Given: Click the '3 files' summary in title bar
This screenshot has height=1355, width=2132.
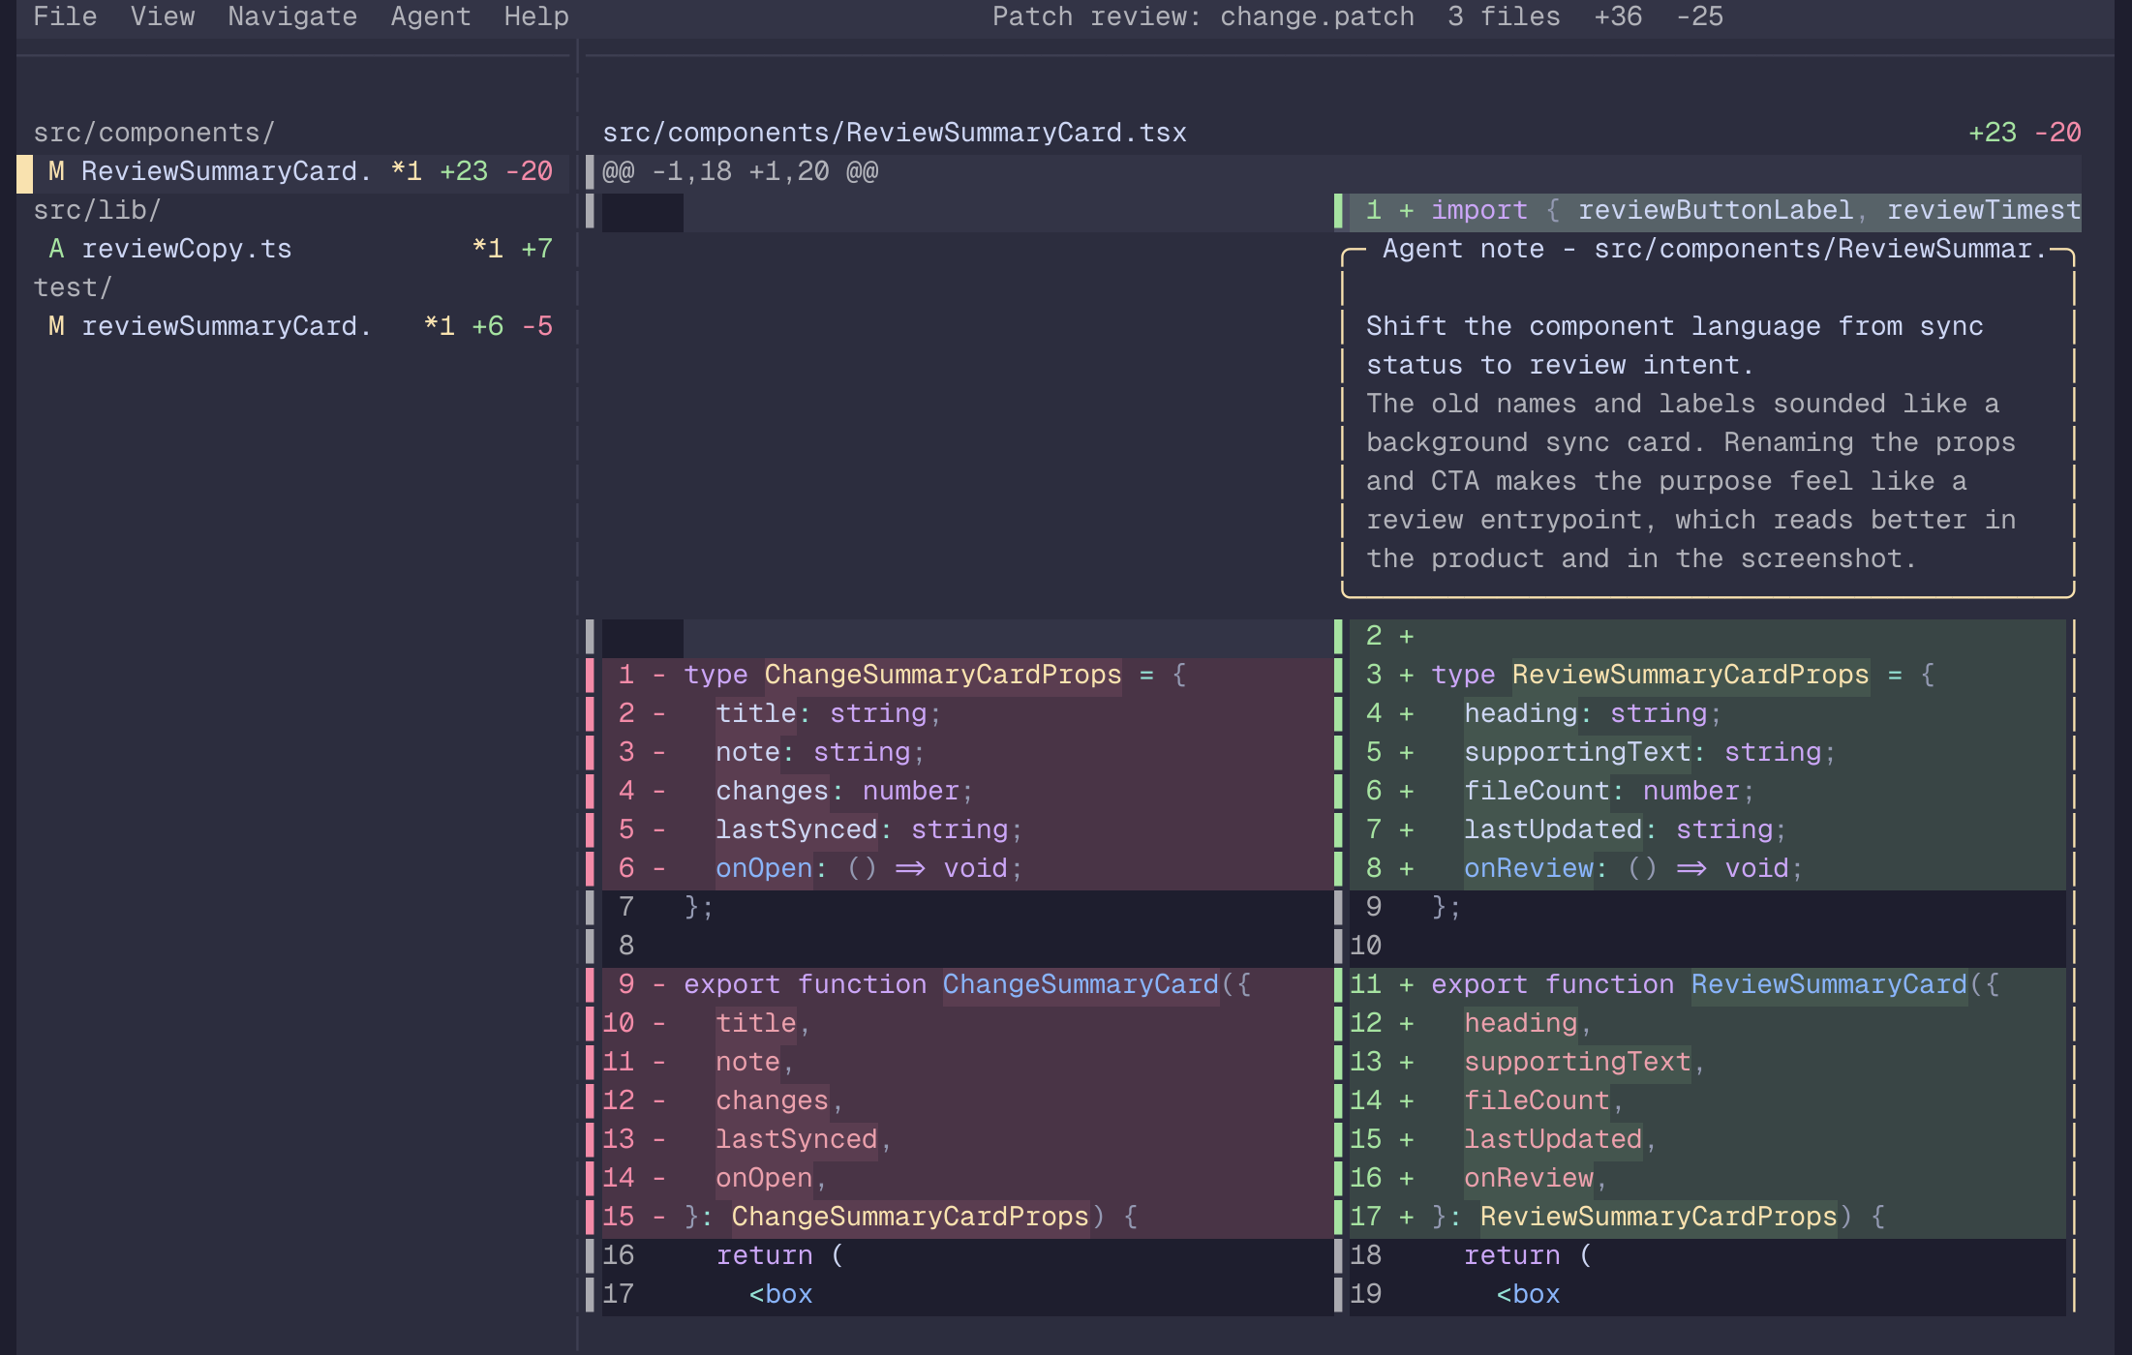Looking at the screenshot, I should click(x=1505, y=16).
